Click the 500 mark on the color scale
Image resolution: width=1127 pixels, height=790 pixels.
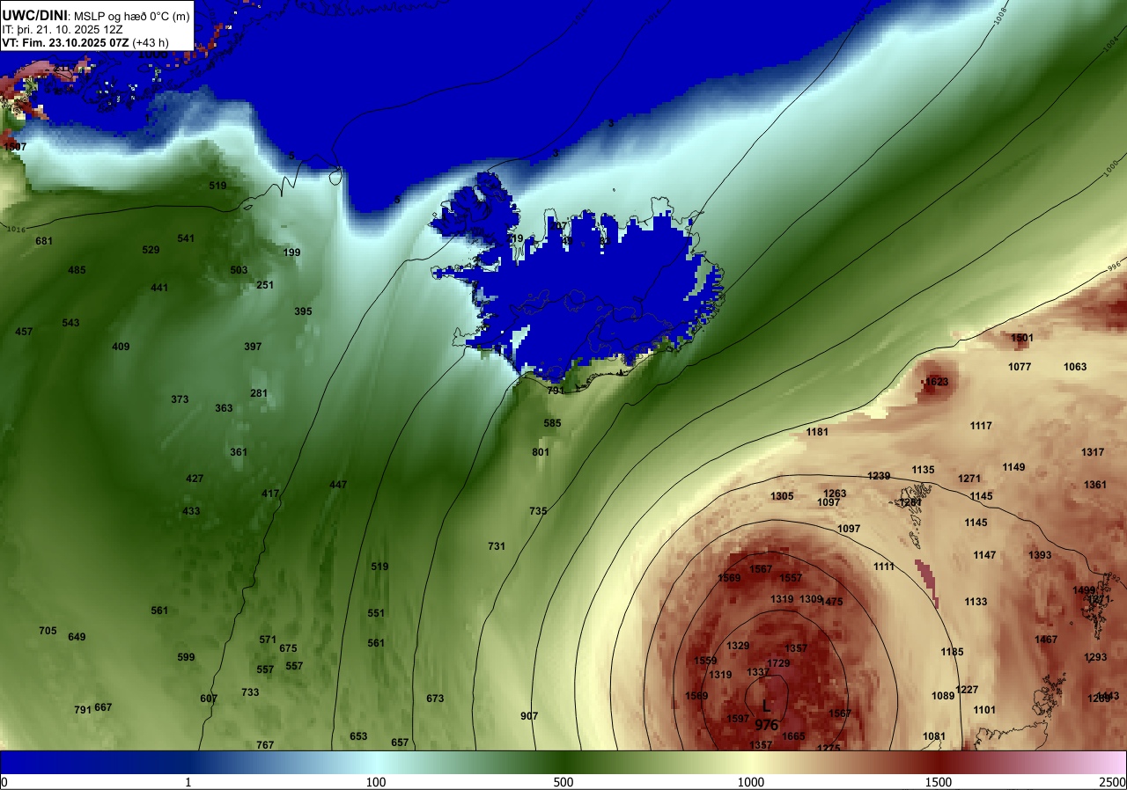pyautogui.click(x=563, y=782)
